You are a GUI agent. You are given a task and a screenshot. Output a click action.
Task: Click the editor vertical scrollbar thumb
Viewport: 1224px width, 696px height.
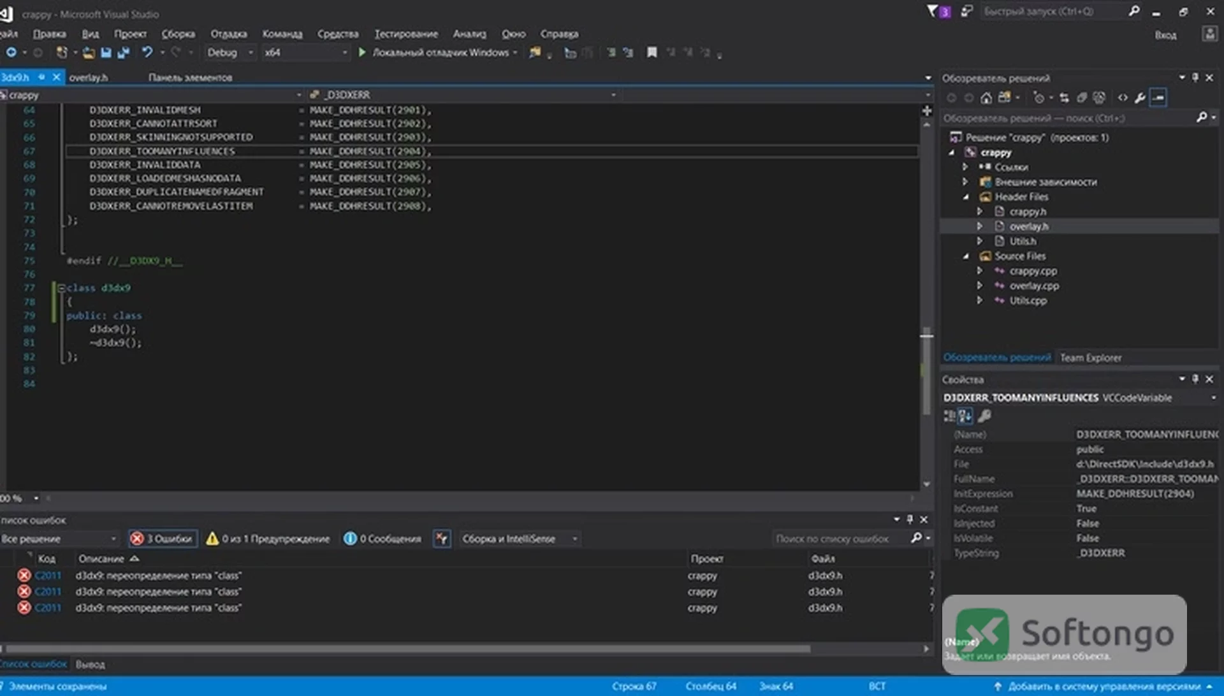[926, 372]
